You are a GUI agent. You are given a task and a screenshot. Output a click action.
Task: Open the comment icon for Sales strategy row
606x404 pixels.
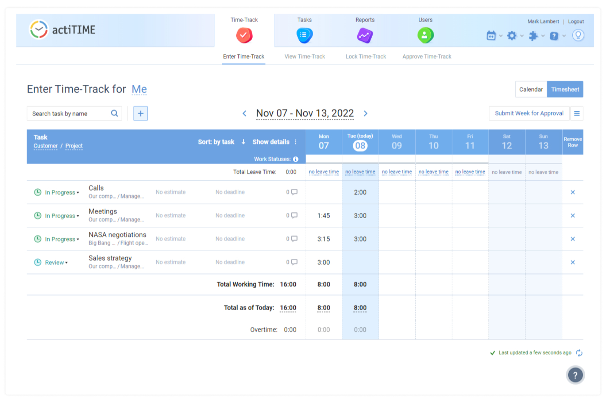click(294, 262)
